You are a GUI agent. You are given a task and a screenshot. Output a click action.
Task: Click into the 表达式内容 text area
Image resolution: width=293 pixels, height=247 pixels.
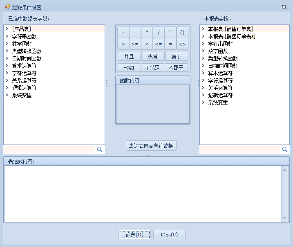143,194
